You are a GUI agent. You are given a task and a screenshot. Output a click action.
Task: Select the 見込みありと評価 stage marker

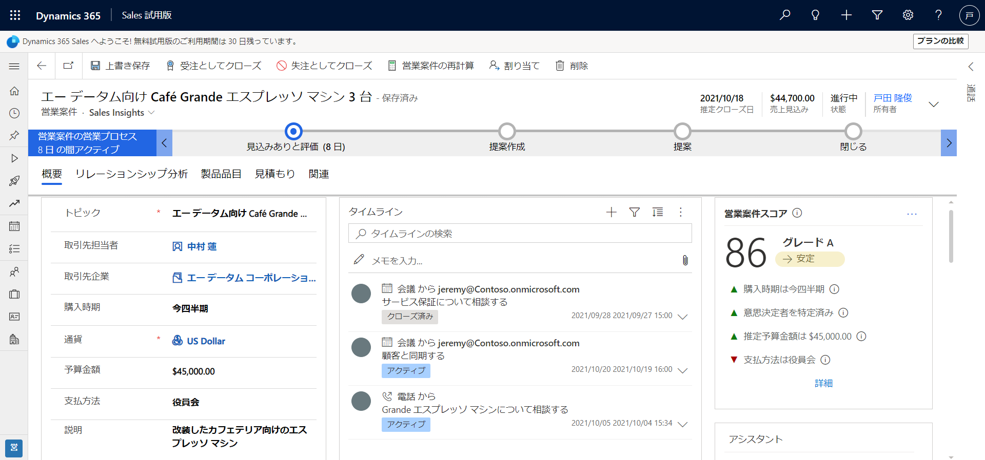click(293, 132)
